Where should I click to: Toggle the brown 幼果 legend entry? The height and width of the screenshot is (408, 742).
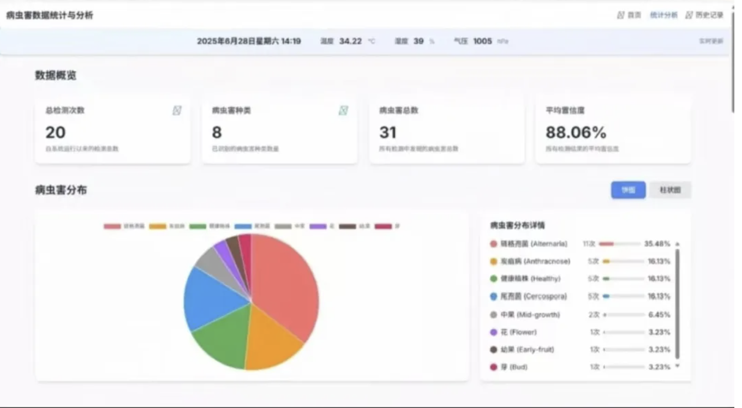[355, 226]
